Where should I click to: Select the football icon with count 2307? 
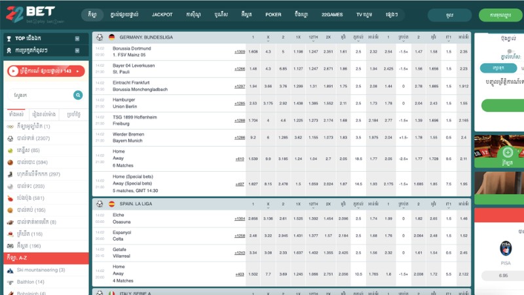[x=10, y=138]
